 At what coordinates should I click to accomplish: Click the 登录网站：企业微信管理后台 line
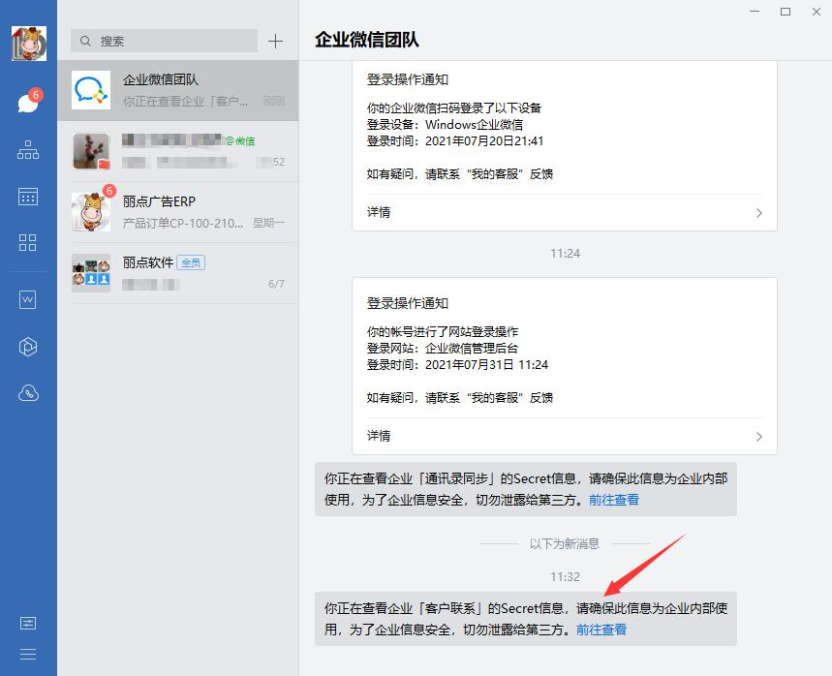click(x=443, y=349)
